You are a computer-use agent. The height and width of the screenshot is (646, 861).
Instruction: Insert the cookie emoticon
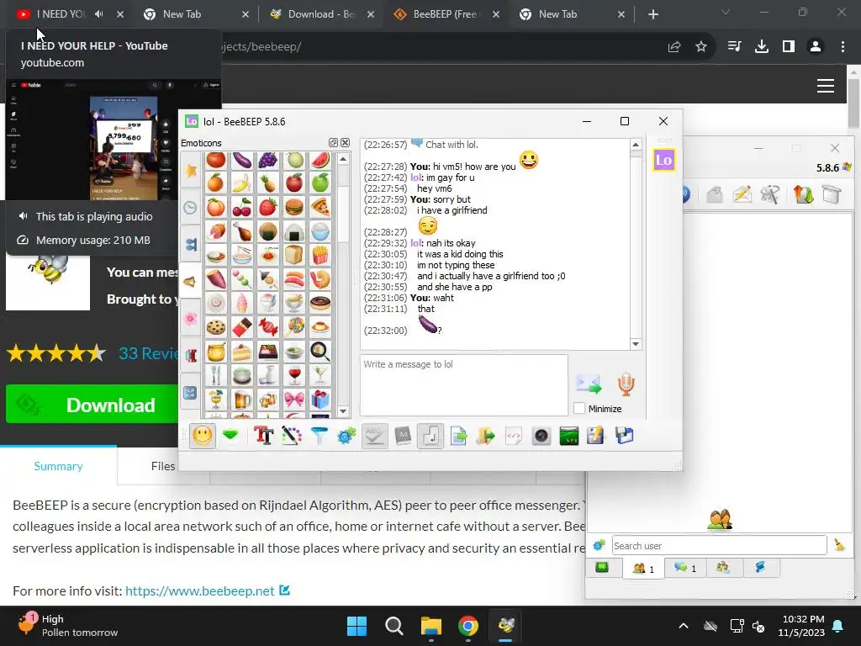tap(216, 327)
